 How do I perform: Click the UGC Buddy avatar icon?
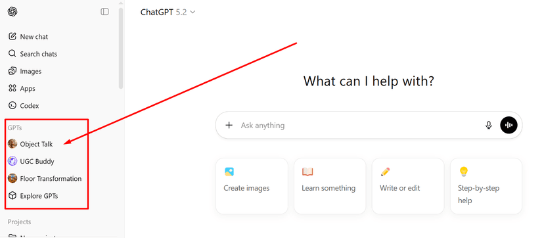coord(12,161)
